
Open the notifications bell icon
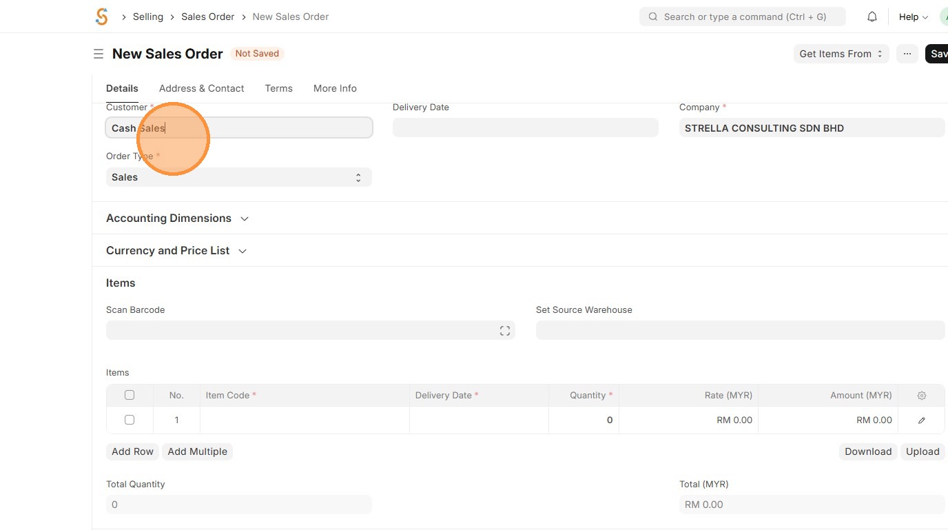[872, 17]
